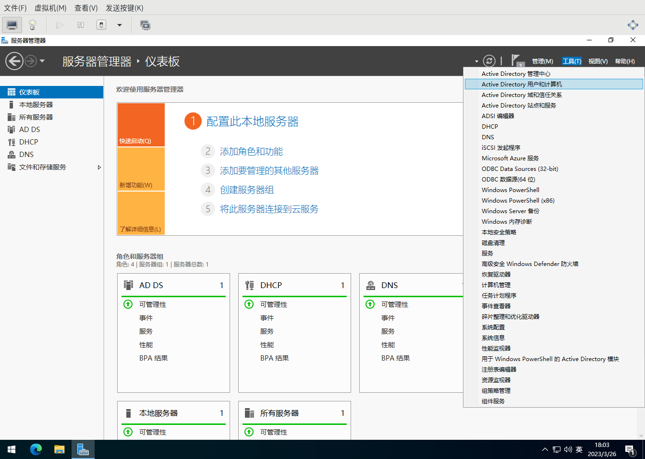
Task: Click the snapshot icon in the VM toolbar
Action: (145, 25)
